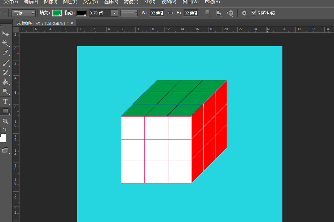Click the green fill color swatch
The image size is (334, 222).
57,13
